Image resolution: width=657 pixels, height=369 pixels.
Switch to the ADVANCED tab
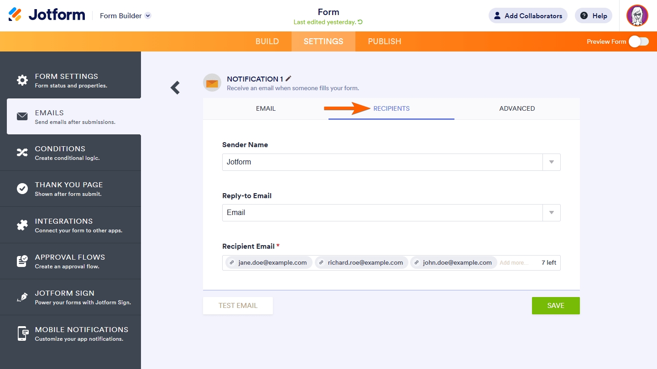[517, 108]
